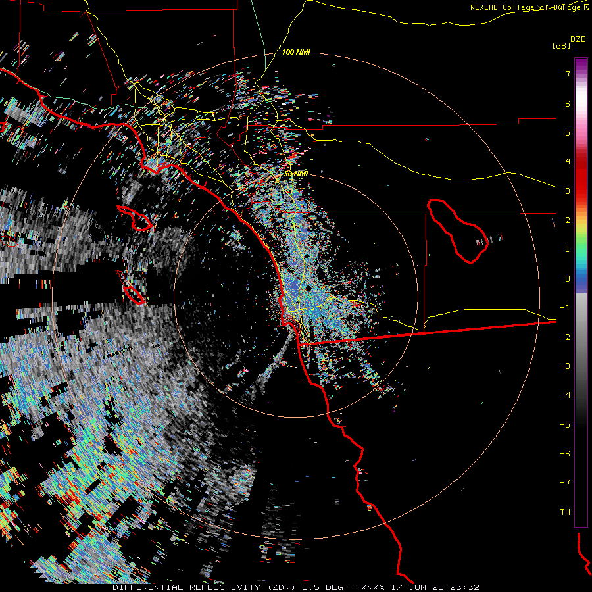Click the KNKX 17 JUN 25 23:32 timestamp

tap(420, 587)
